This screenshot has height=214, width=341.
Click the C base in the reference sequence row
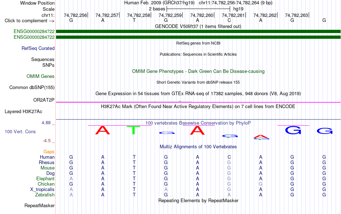click(x=229, y=20)
